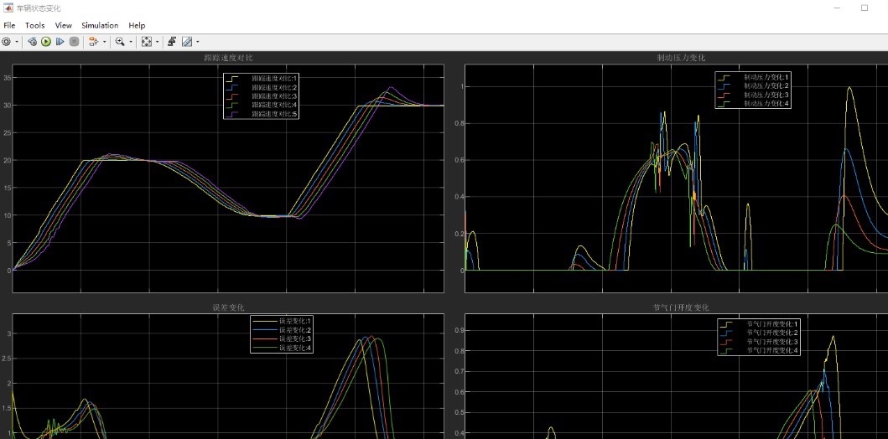Expand the dropdown arrow beside the gear icon
Viewport: 888px width, 439px height.
[x=17, y=42]
